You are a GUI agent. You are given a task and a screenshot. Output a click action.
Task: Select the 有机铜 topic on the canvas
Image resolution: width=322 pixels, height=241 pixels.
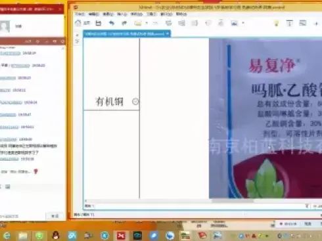coord(110,102)
